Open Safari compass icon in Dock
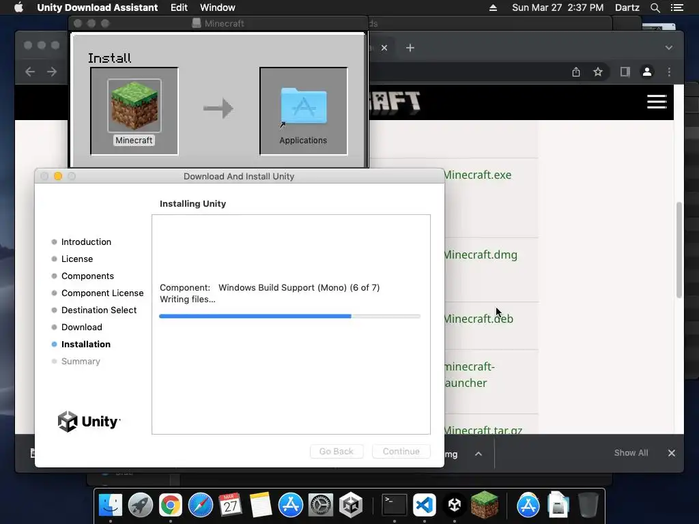 (x=201, y=506)
